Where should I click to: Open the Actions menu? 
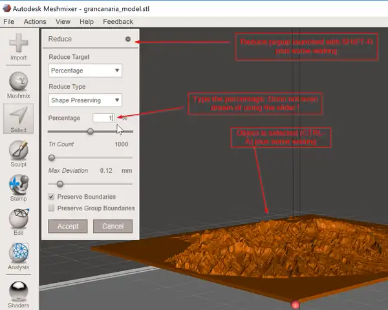click(x=35, y=21)
